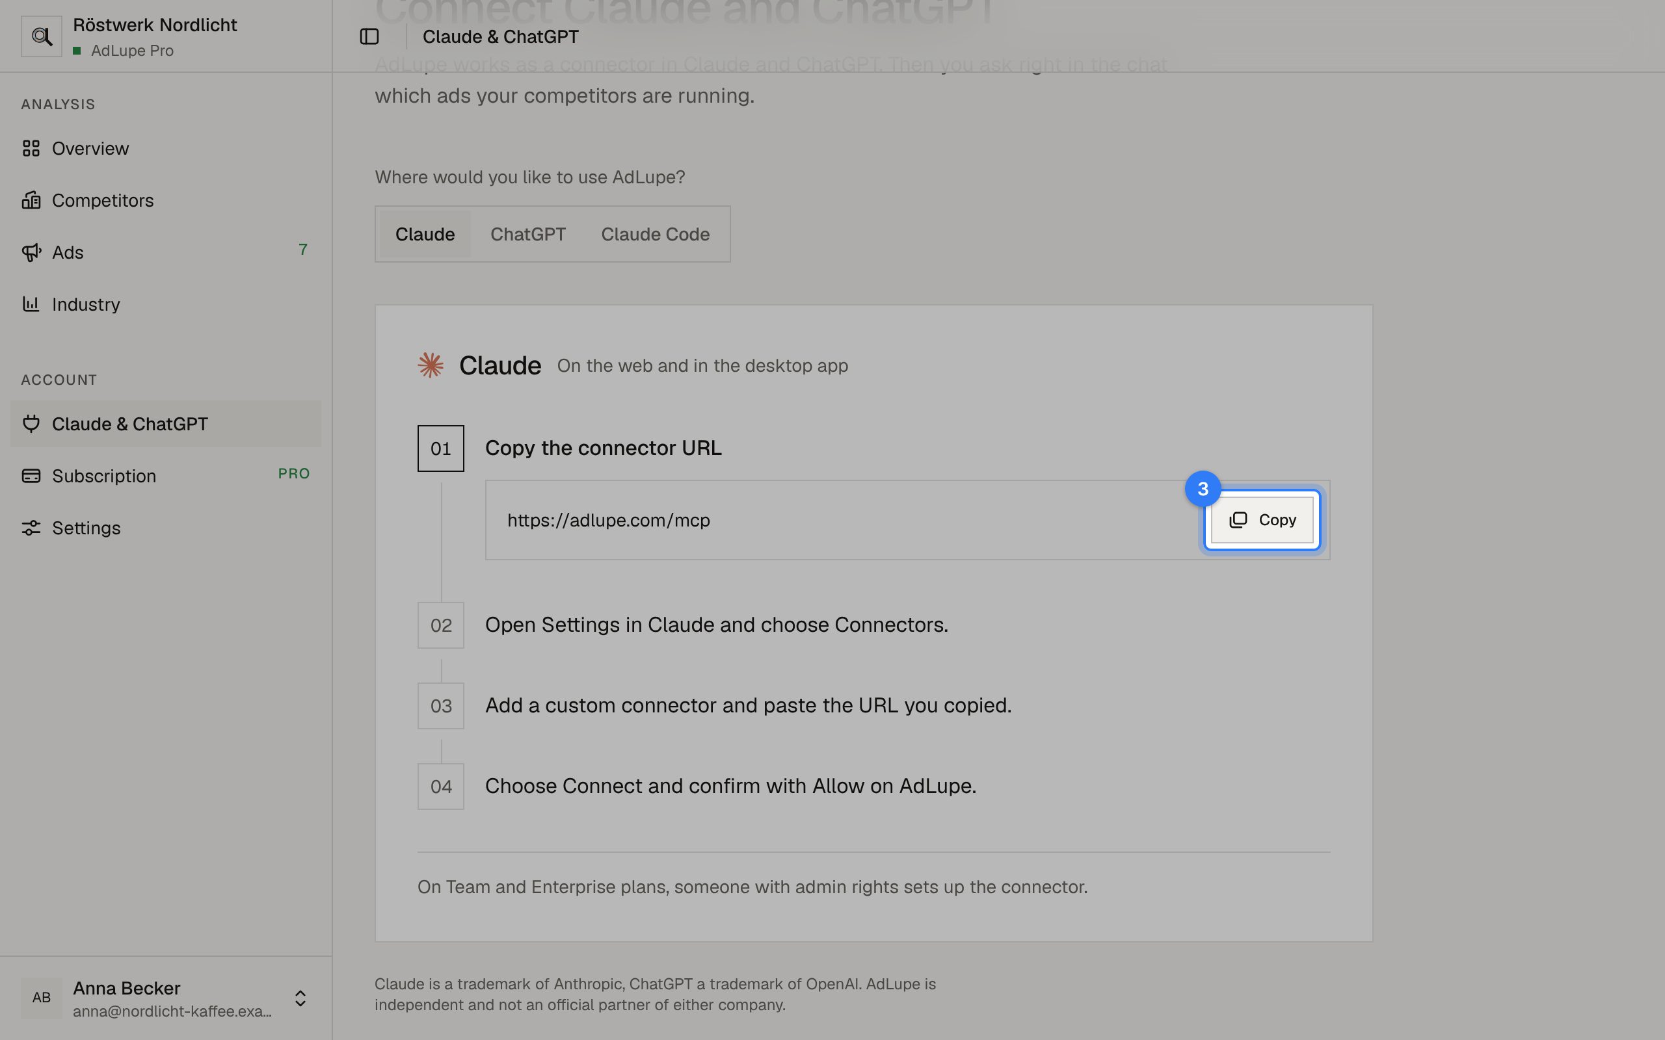Switch to the ChatGPT tab
The height and width of the screenshot is (1040, 1665).
click(528, 234)
